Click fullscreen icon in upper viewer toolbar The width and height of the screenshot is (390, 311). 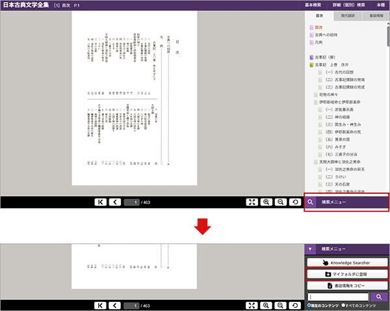point(252,202)
